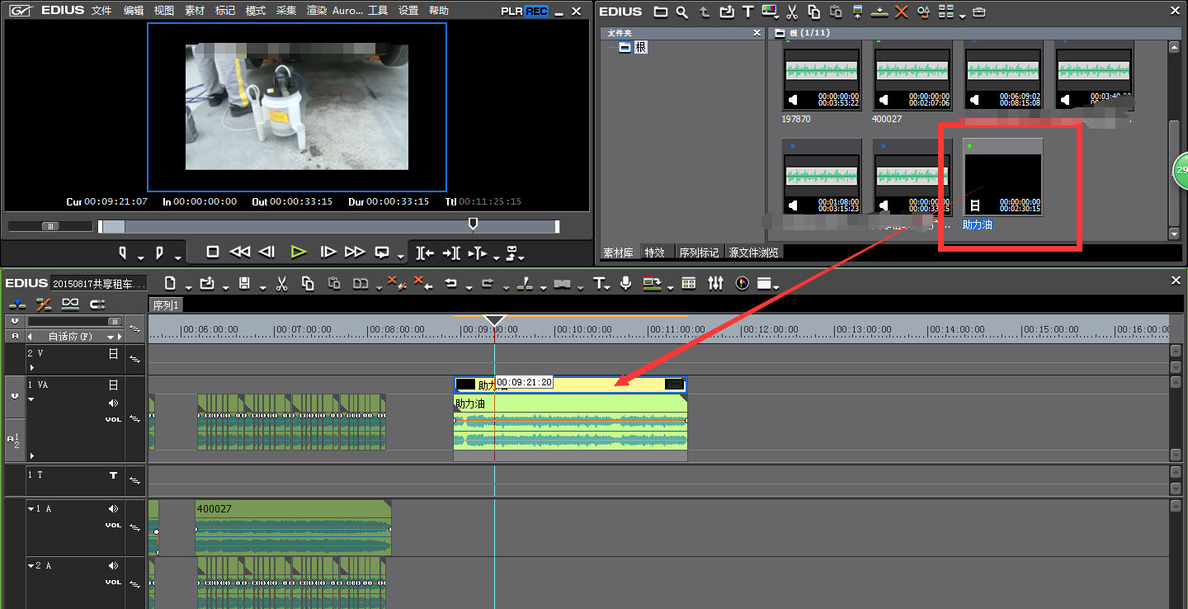Open the 编辑 menu
The width and height of the screenshot is (1188, 609).
click(134, 11)
